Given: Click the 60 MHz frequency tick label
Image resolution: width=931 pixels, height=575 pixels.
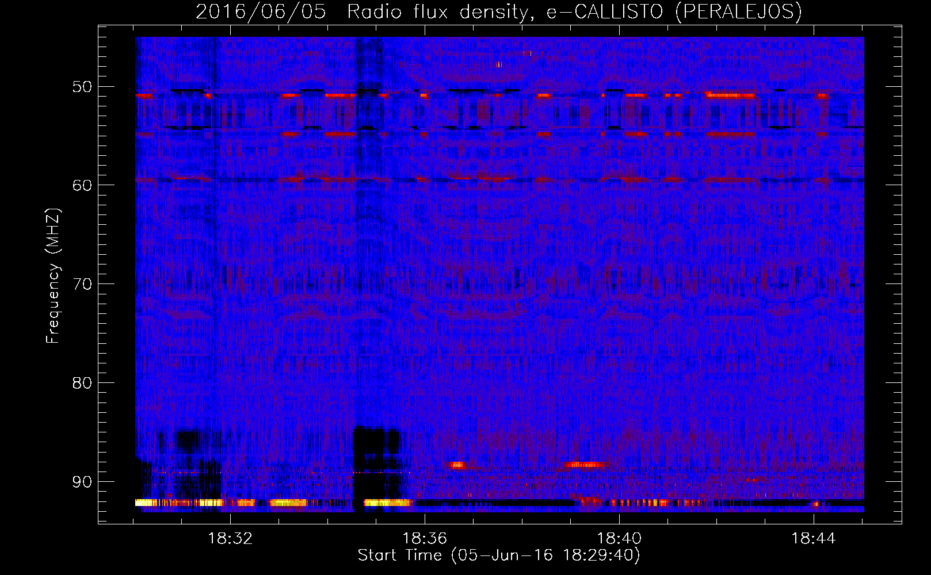Looking at the screenshot, I should click(x=82, y=185).
